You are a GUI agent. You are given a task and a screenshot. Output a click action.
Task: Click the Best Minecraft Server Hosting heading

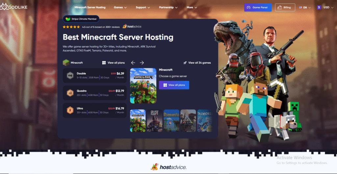click(118, 37)
